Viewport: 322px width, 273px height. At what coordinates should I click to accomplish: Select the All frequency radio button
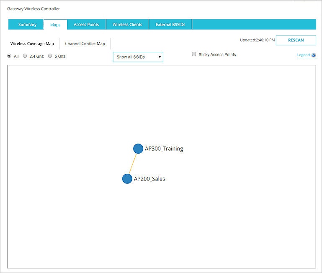(9, 56)
